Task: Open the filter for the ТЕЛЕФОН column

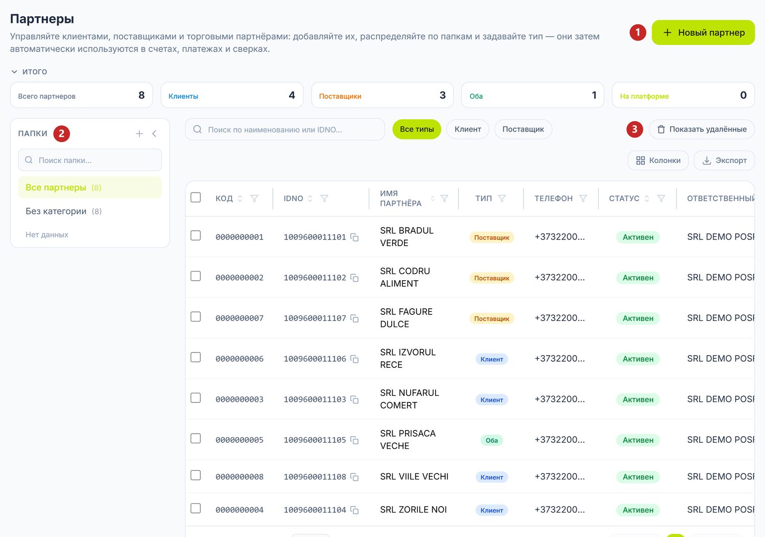Action: pyautogui.click(x=583, y=199)
